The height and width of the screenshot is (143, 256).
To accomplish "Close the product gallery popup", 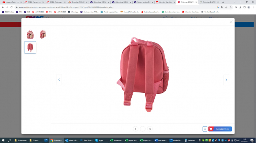I will tap(231, 22).
